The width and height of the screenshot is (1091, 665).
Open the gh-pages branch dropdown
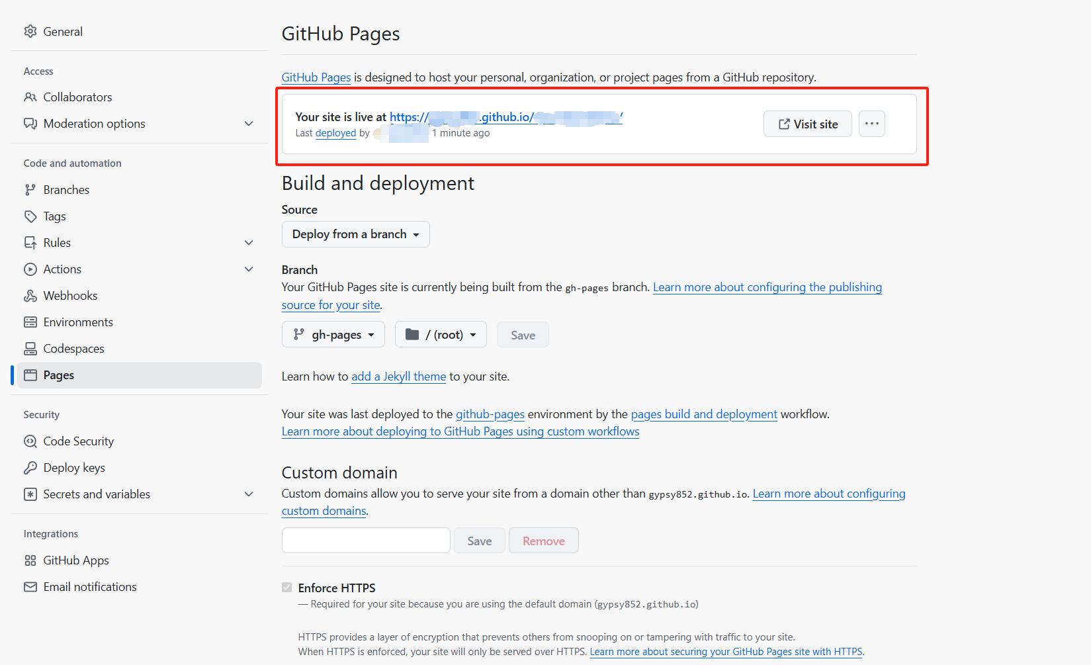click(x=335, y=334)
